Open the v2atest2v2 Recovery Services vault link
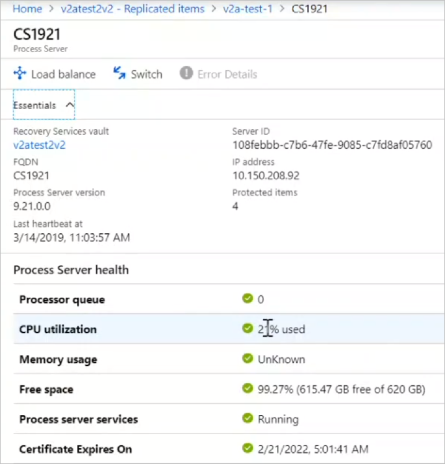Image resolution: width=445 pixels, height=464 pixels. pyautogui.click(x=39, y=145)
